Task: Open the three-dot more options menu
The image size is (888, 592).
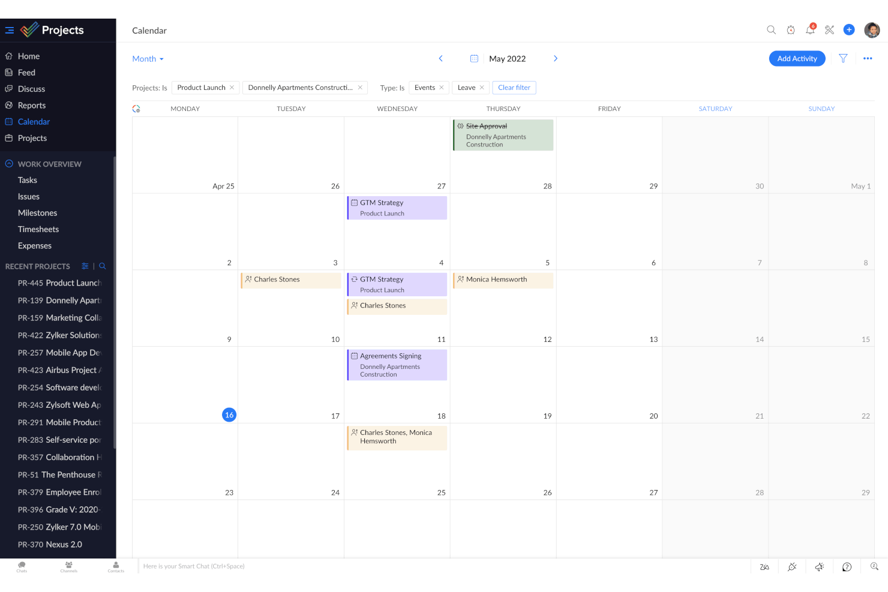Action: [868, 58]
